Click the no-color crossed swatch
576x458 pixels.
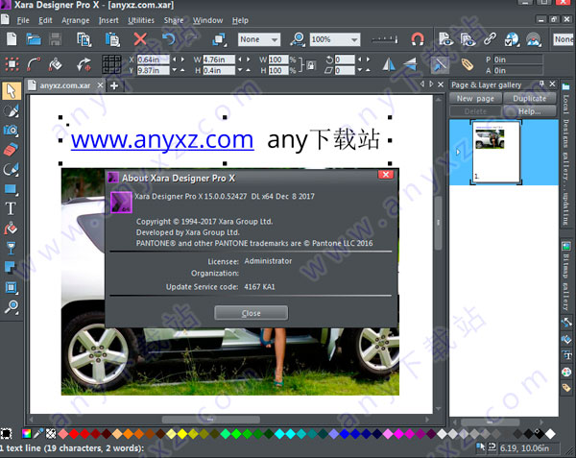[51, 434]
